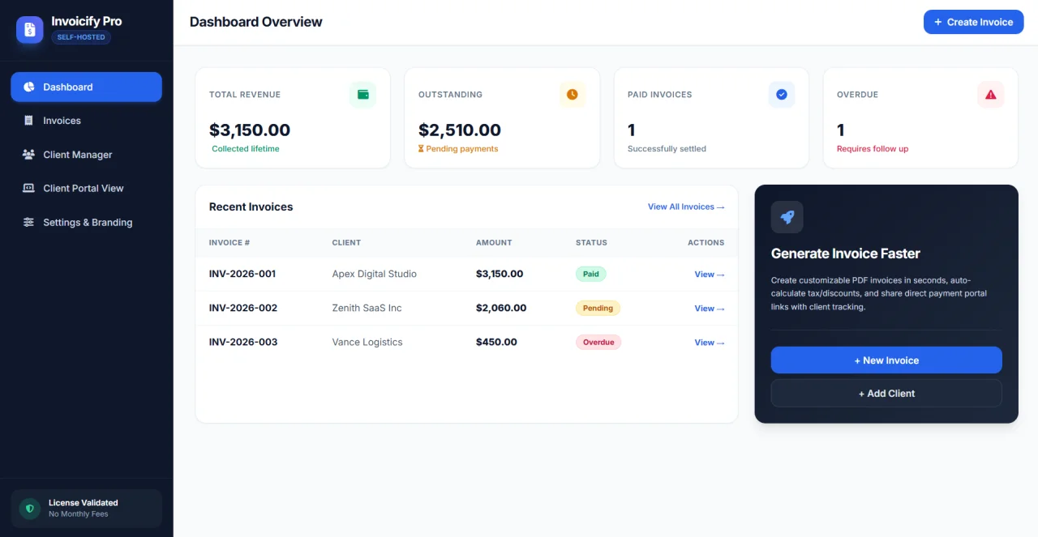Click the $450.00 amount cell
1038x537 pixels.
click(496, 342)
